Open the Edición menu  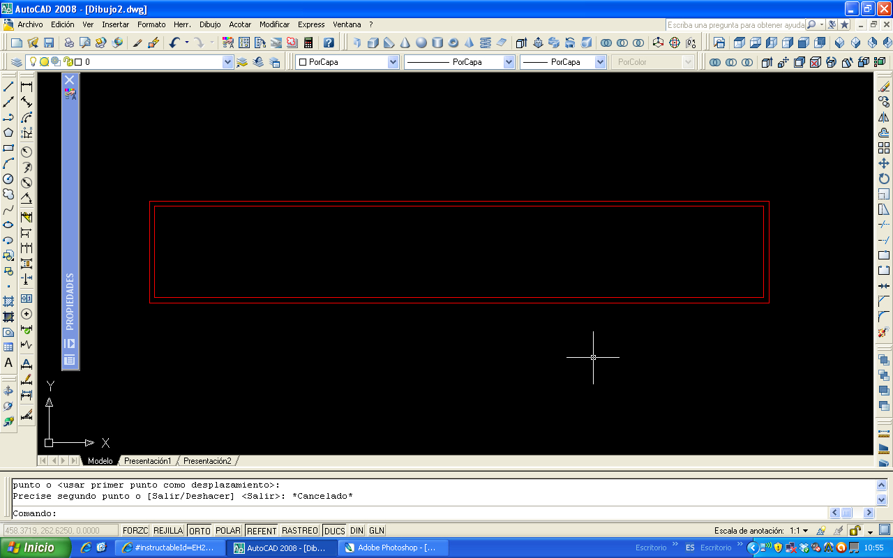[x=63, y=24]
